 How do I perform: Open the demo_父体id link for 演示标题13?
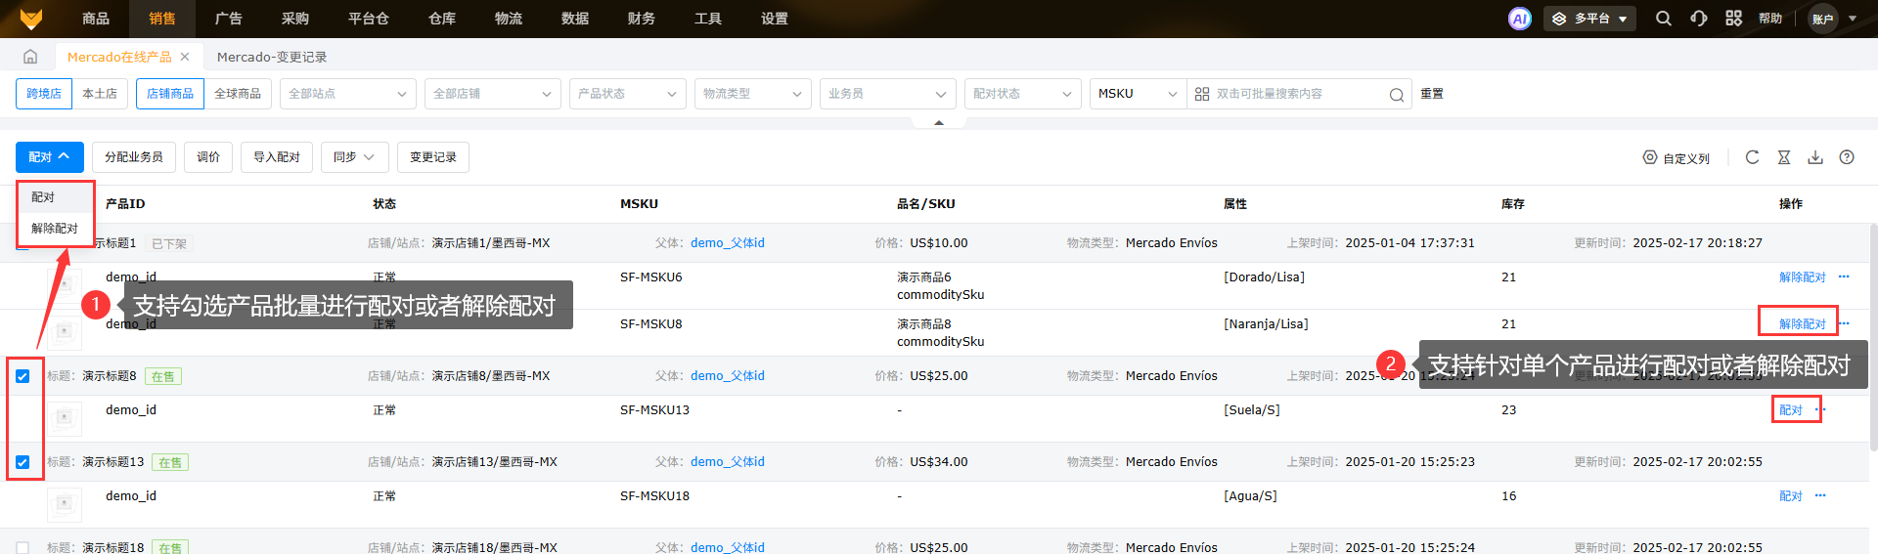point(727,462)
